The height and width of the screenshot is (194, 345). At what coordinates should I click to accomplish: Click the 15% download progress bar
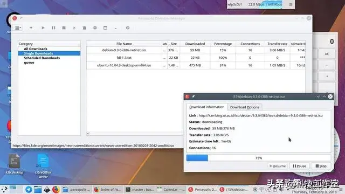tap(259, 158)
